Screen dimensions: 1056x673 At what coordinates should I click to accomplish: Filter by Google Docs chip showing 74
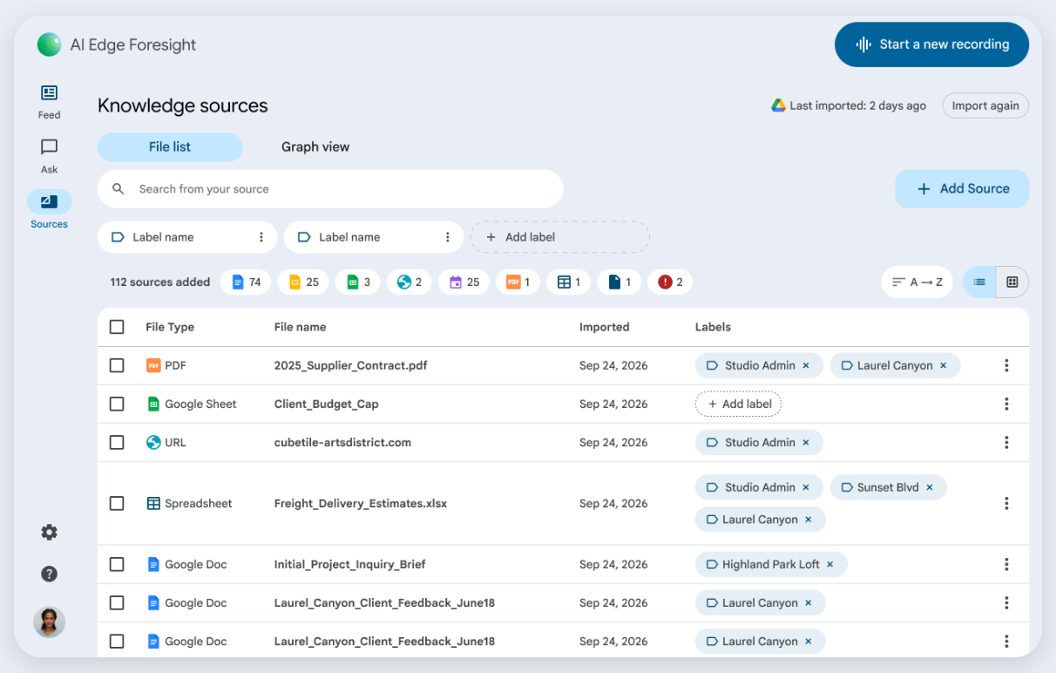[x=246, y=282]
